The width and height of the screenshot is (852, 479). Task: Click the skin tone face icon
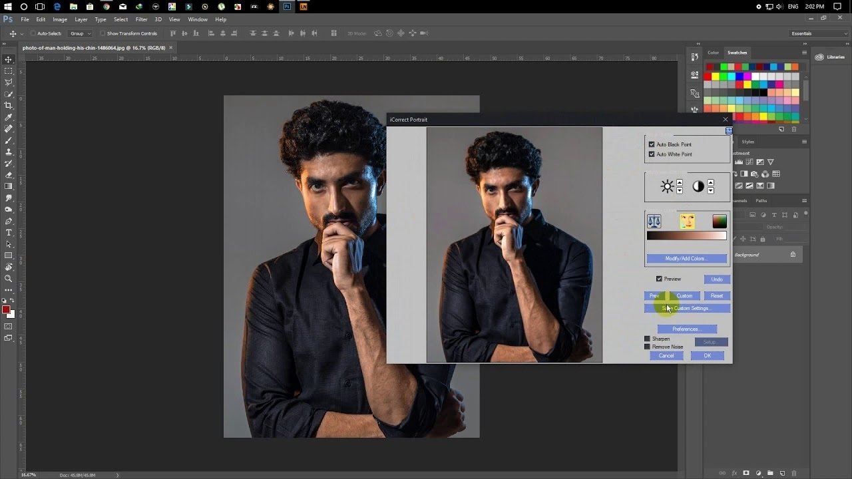pos(687,222)
